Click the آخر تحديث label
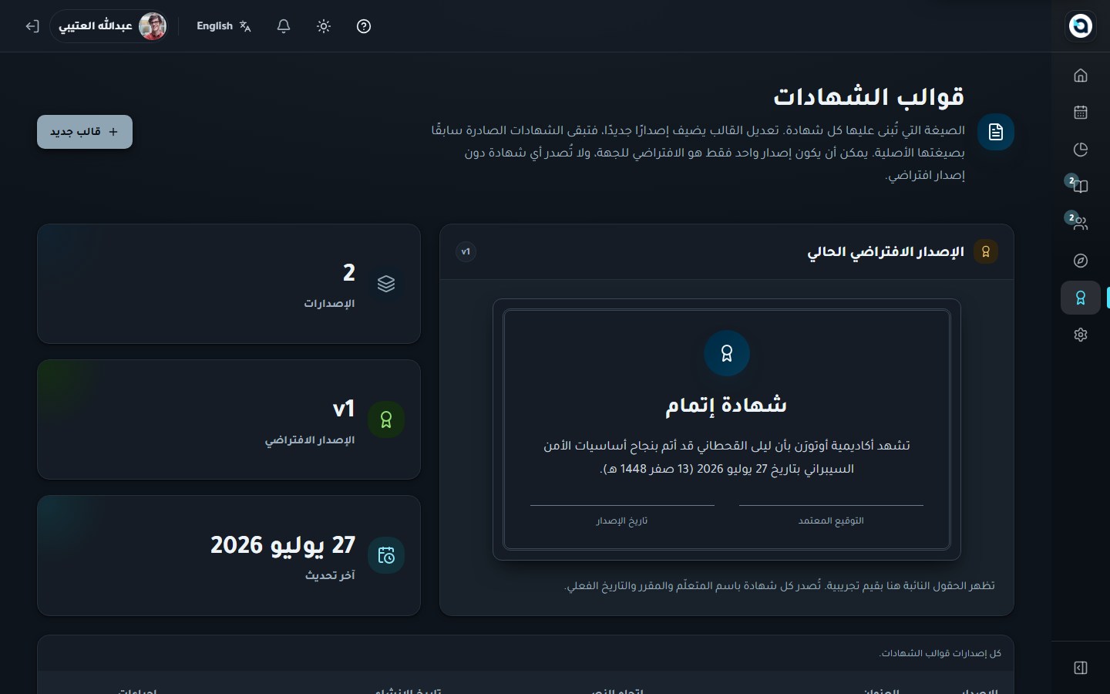This screenshot has height=694, width=1110. tap(330, 575)
